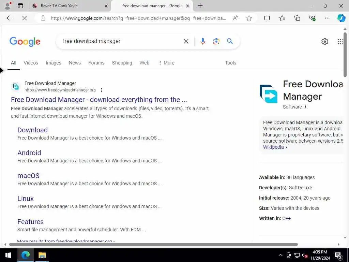Add this page to favorites star
This screenshot has width=349, height=262.
[x=249, y=18]
